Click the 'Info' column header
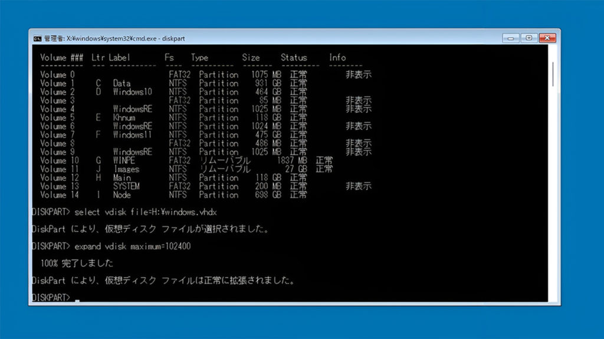The height and width of the screenshot is (339, 604). click(x=337, y=58)
